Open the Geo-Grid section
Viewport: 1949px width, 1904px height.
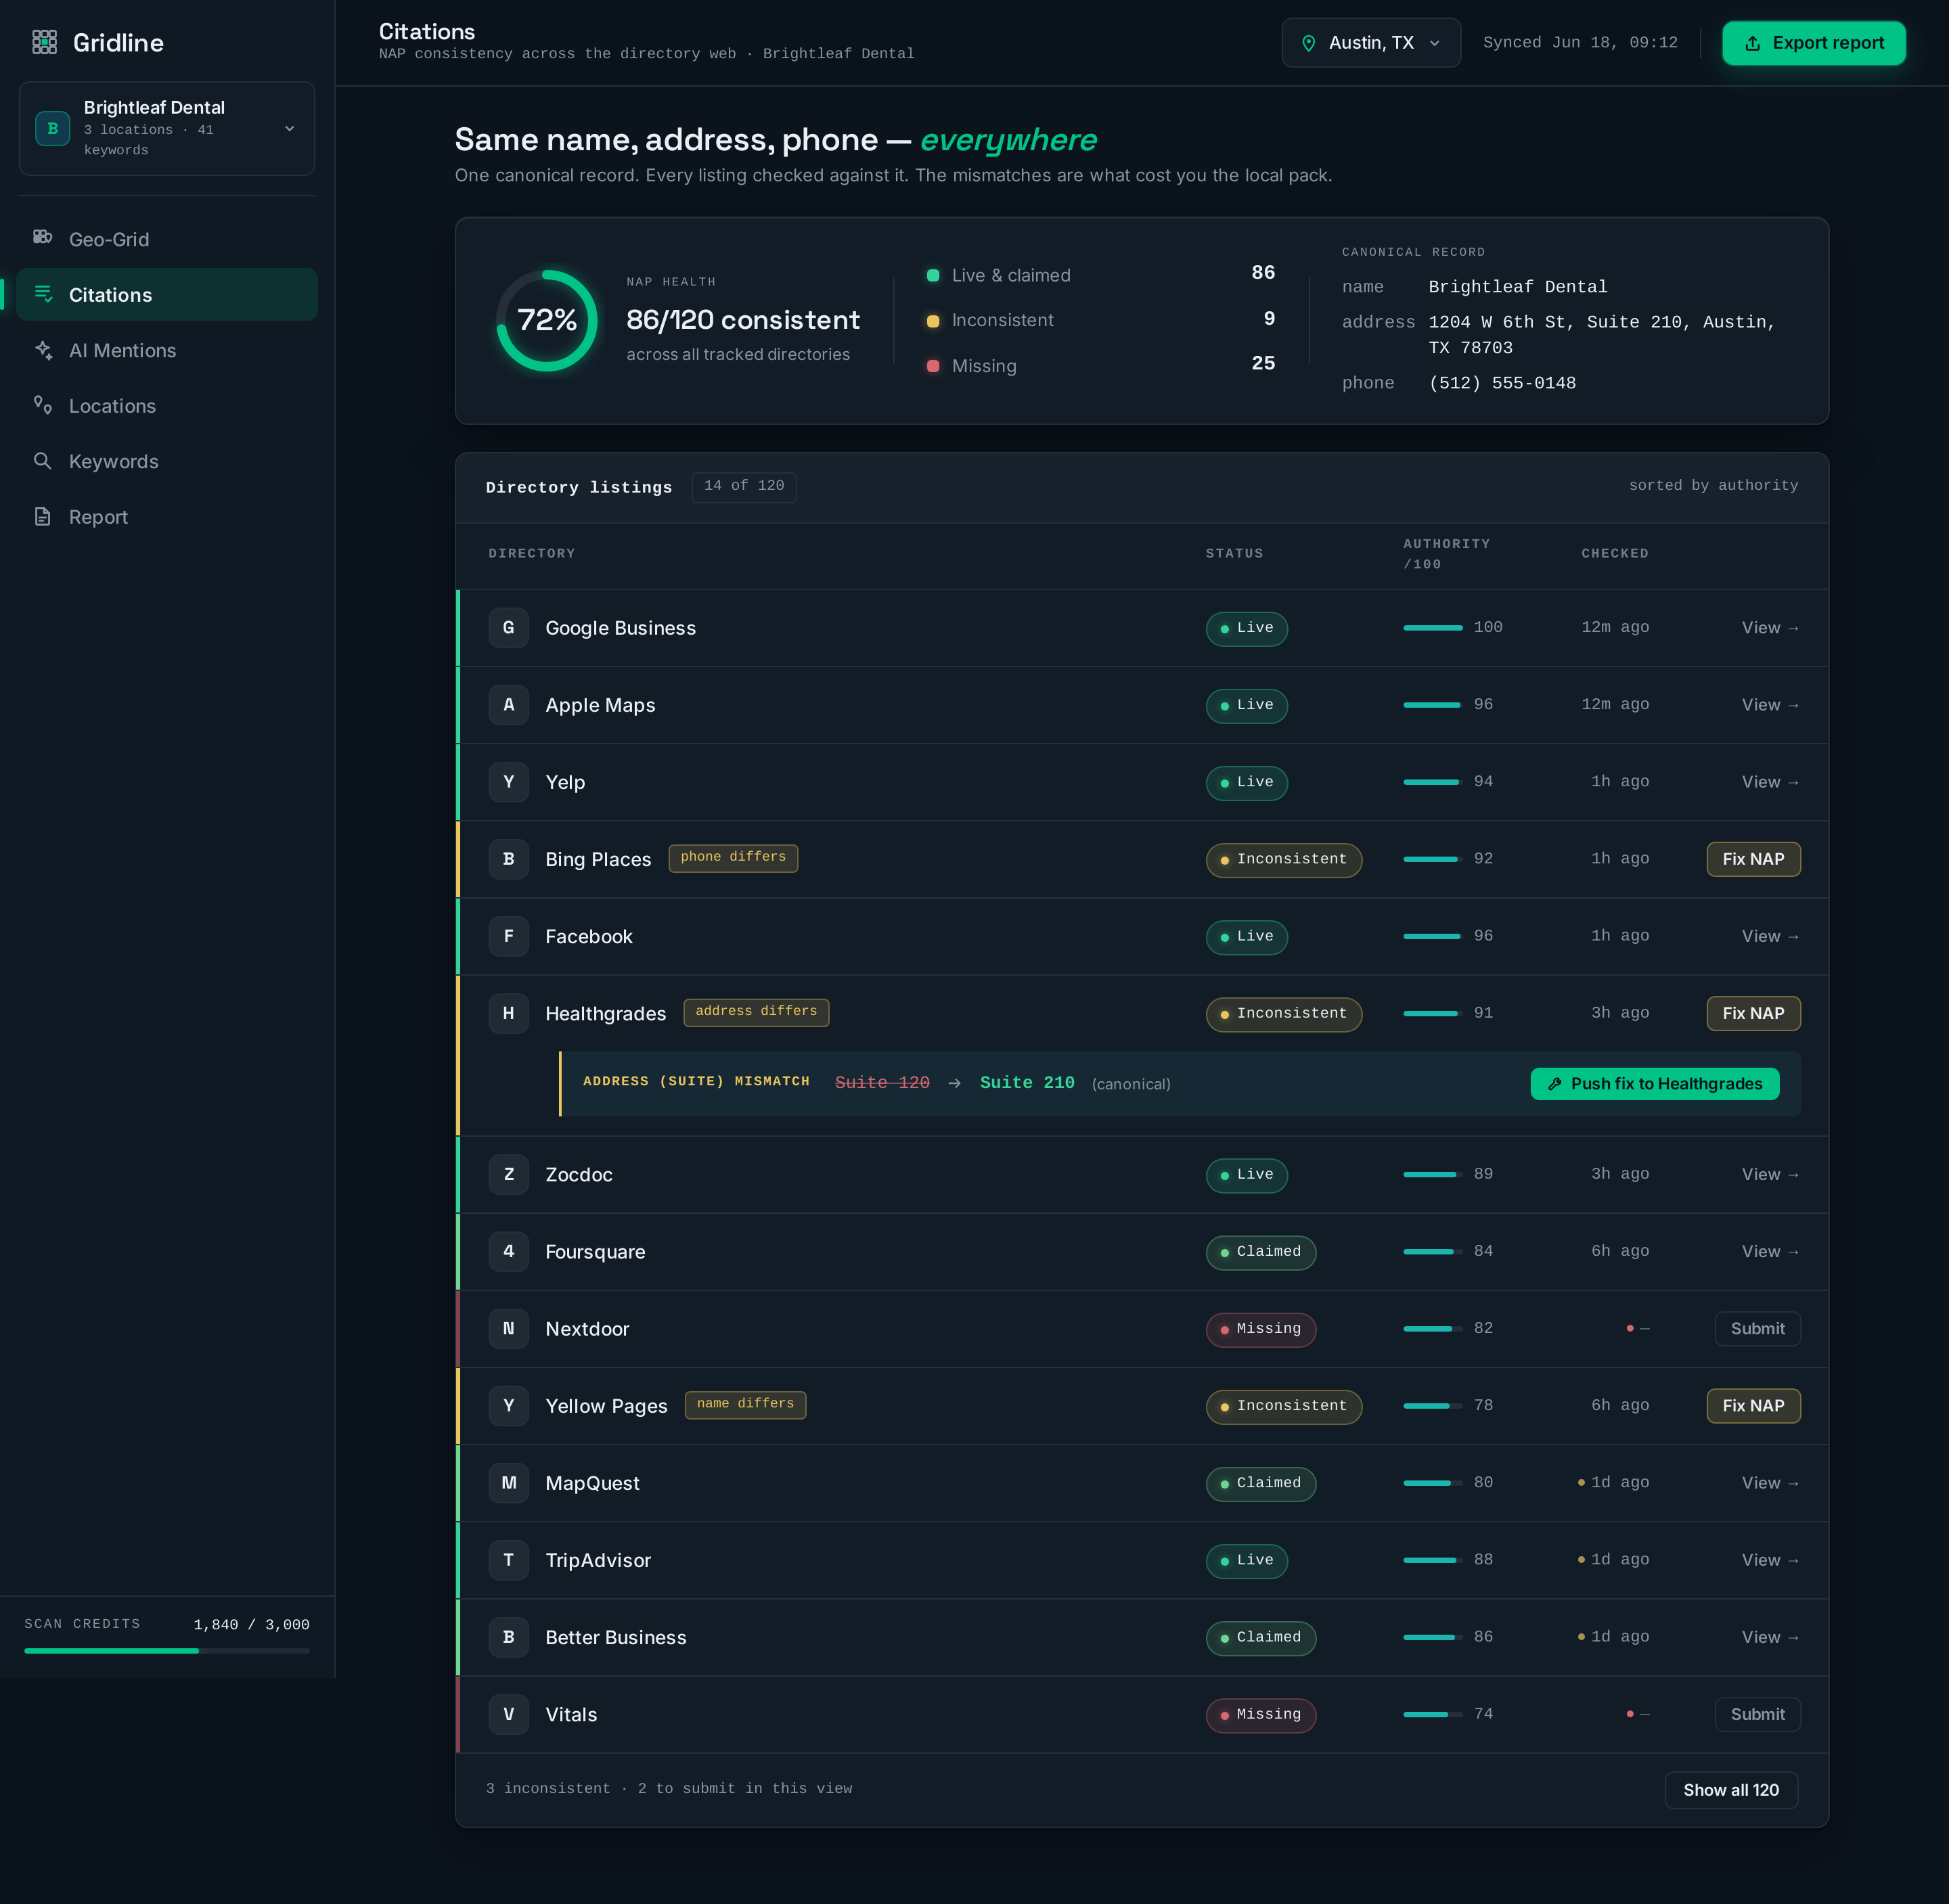167,239
